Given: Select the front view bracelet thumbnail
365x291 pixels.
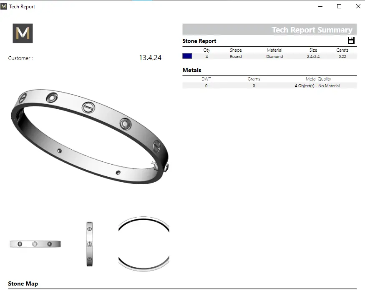Looking at the screenshot, I should point(35,244).
